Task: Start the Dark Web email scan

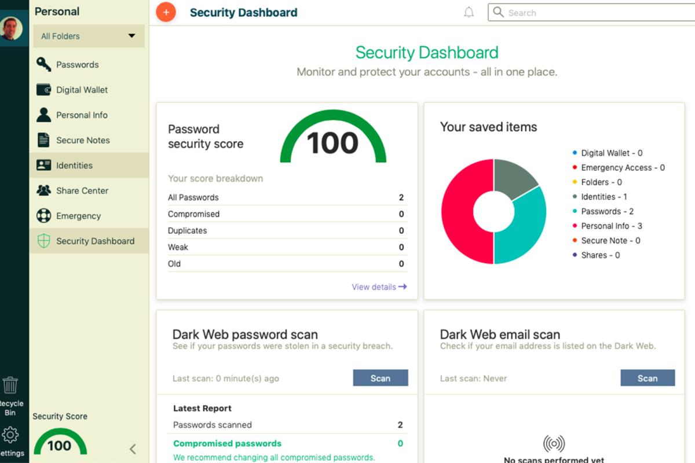Action: coord(648,378)
